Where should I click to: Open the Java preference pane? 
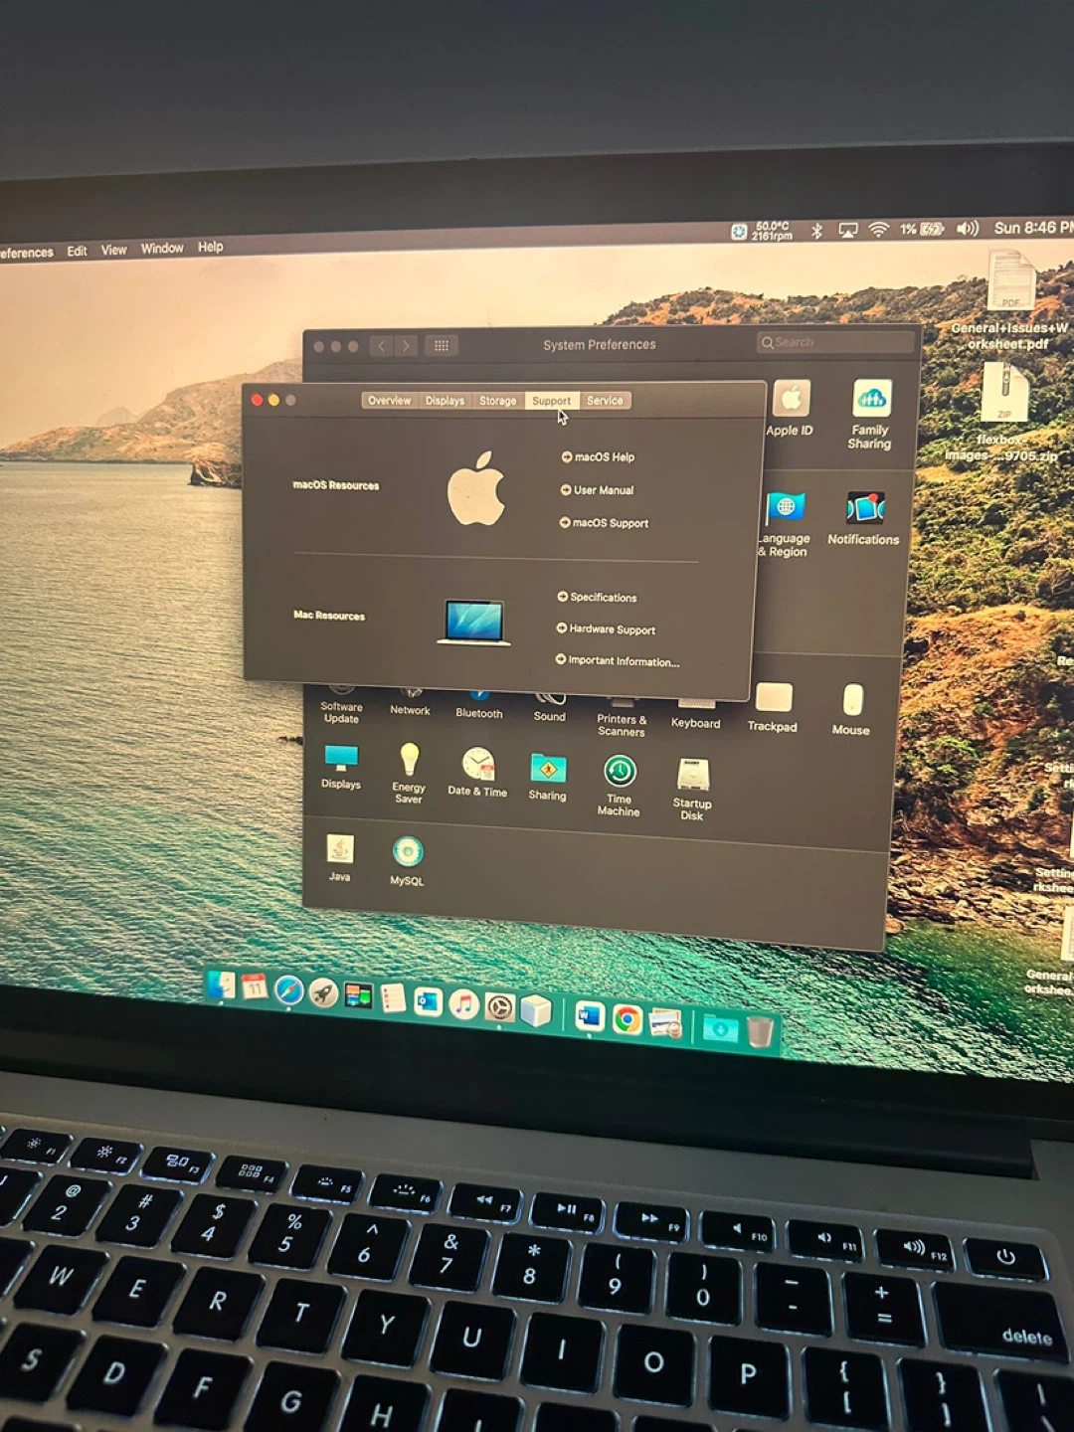pyautogui.click(x=340, y=850)
